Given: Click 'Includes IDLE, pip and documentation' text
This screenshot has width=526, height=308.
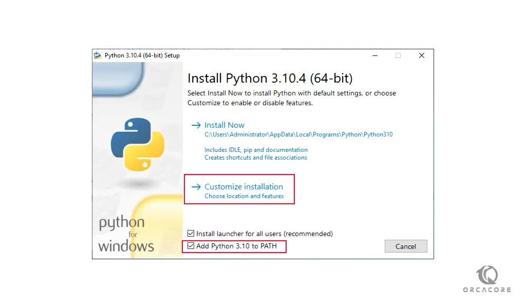Looking at the screenshot, I should pos(256,150).
